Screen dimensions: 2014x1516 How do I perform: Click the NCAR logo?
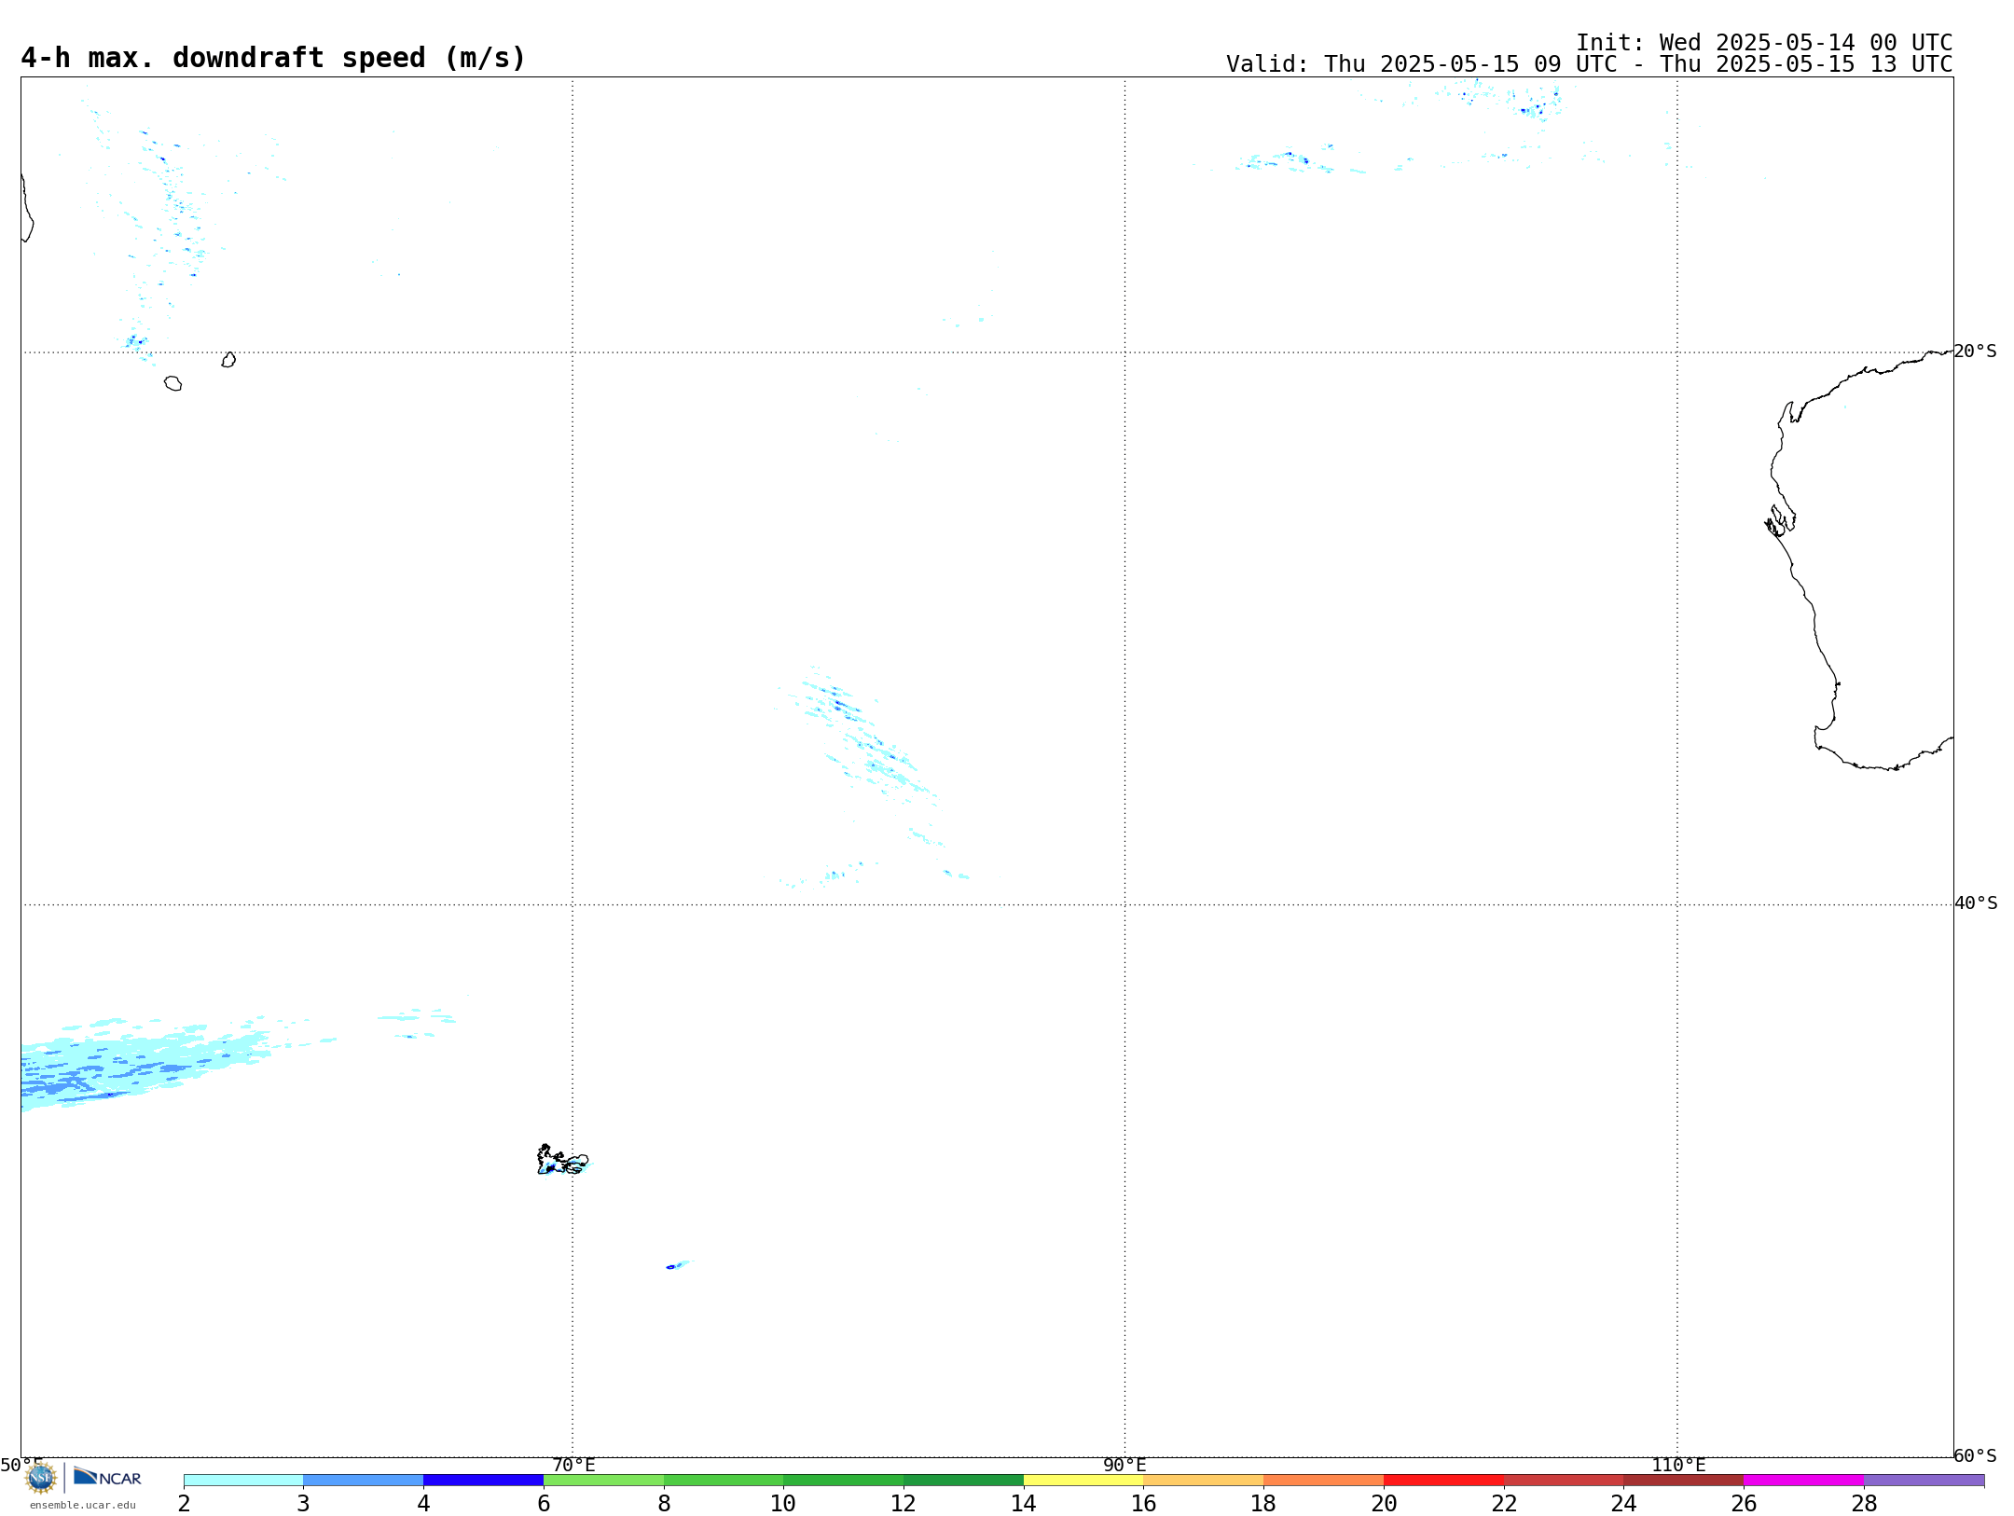(x=107, y=1477)
